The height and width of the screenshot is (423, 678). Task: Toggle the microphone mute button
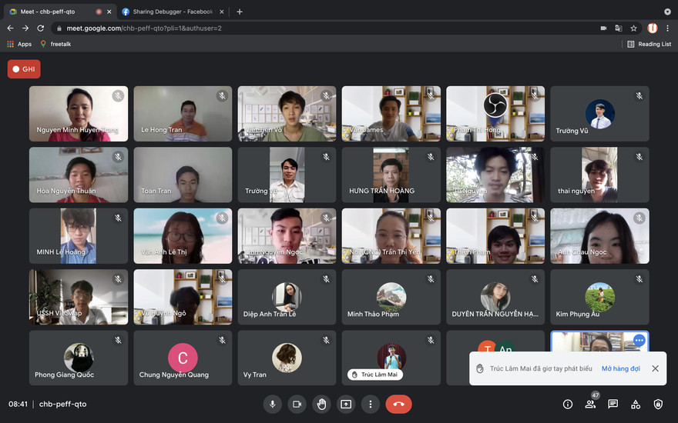click(x=271, y=404)
